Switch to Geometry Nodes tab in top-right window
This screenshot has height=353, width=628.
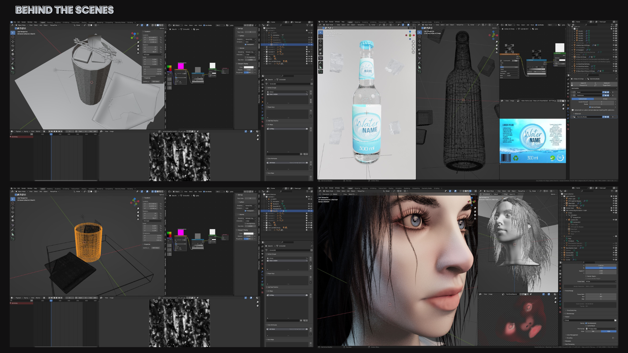tap(427, 22)
